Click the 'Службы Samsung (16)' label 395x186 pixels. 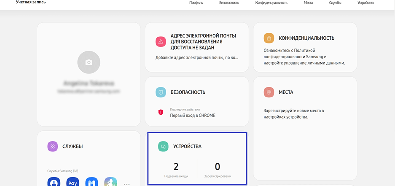click(63, 171)
